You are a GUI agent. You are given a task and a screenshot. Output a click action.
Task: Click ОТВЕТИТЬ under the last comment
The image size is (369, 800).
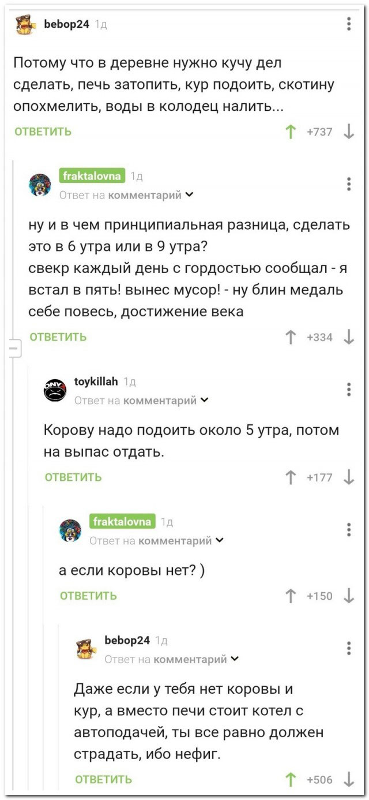tap(103, 780)
